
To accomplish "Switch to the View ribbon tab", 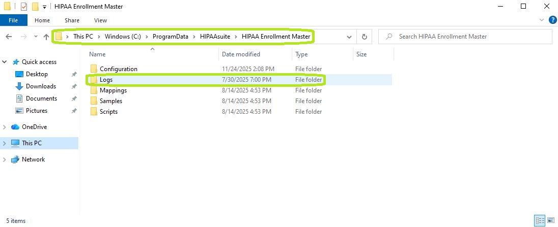I will [100, 20].
